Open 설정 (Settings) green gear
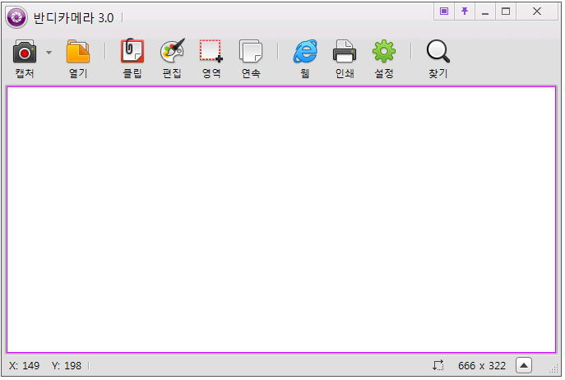 pos(384,51)
